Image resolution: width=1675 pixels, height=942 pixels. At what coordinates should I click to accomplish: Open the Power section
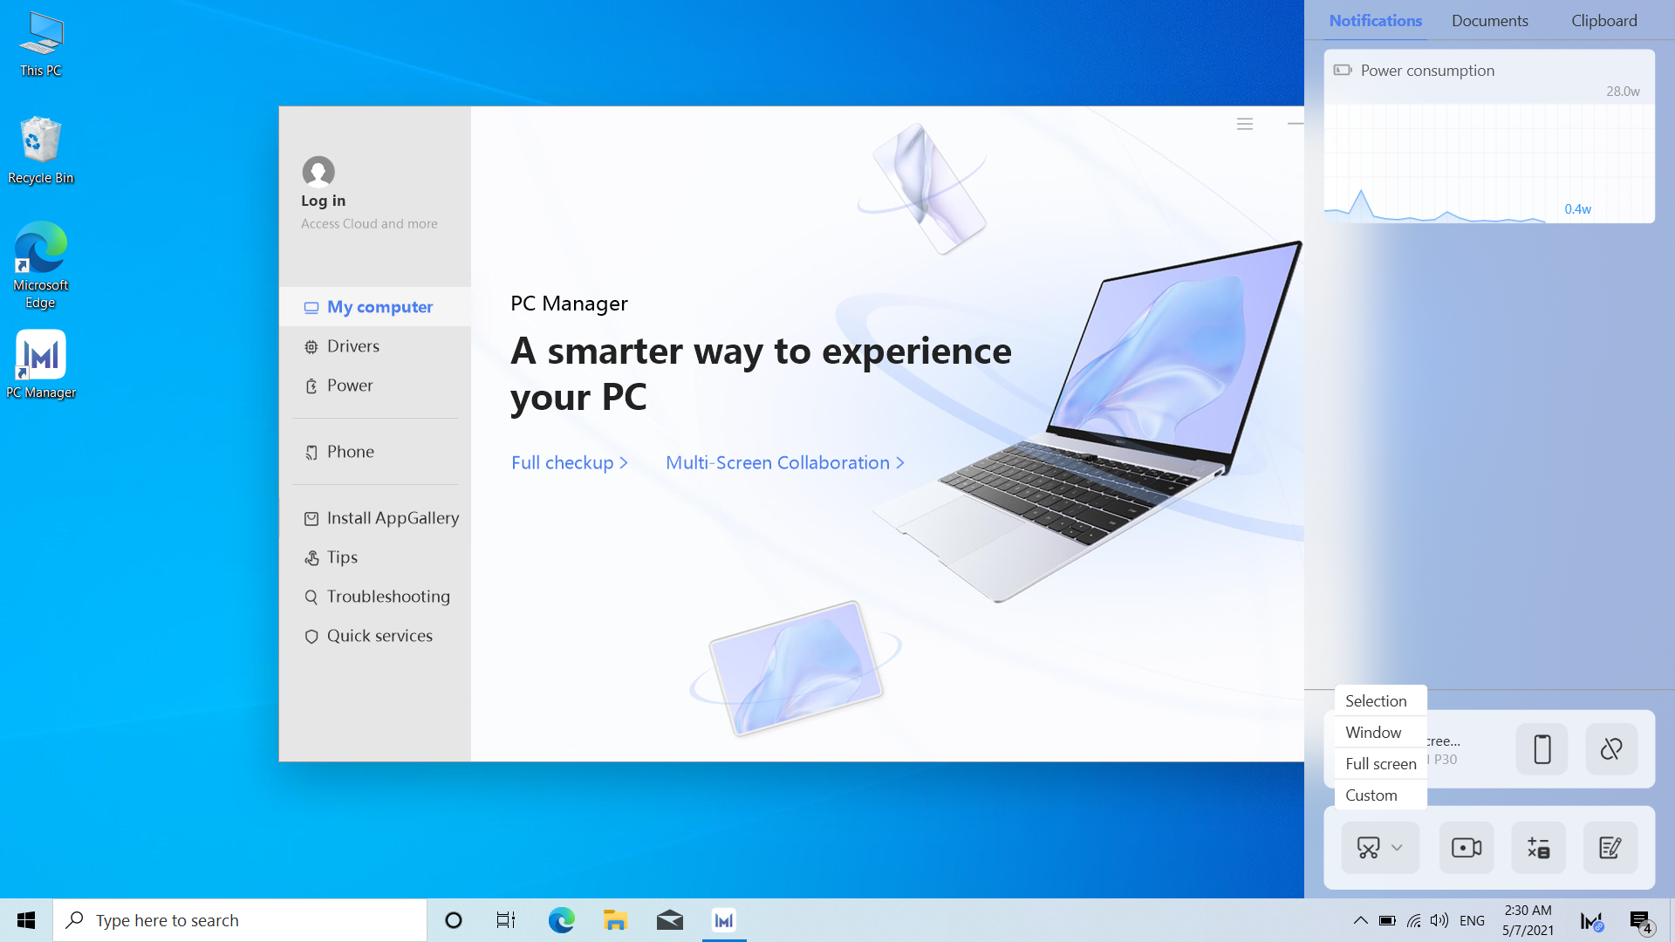coord(375,386)
